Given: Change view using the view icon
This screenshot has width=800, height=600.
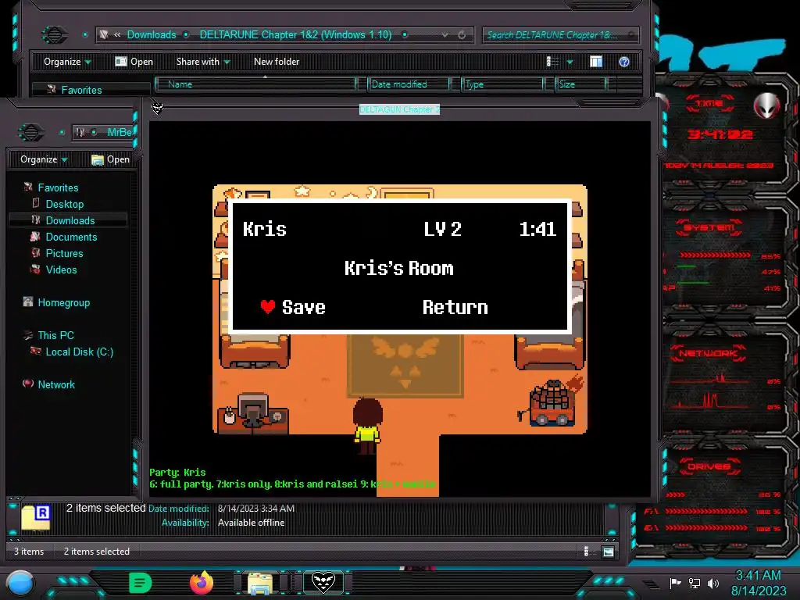Looking at the screenshot, I should click(x=552, y=62).
